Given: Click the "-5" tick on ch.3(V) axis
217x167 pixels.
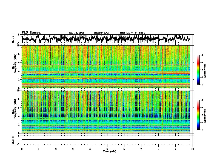Looking at the screenshot, I should pos(18,144).
